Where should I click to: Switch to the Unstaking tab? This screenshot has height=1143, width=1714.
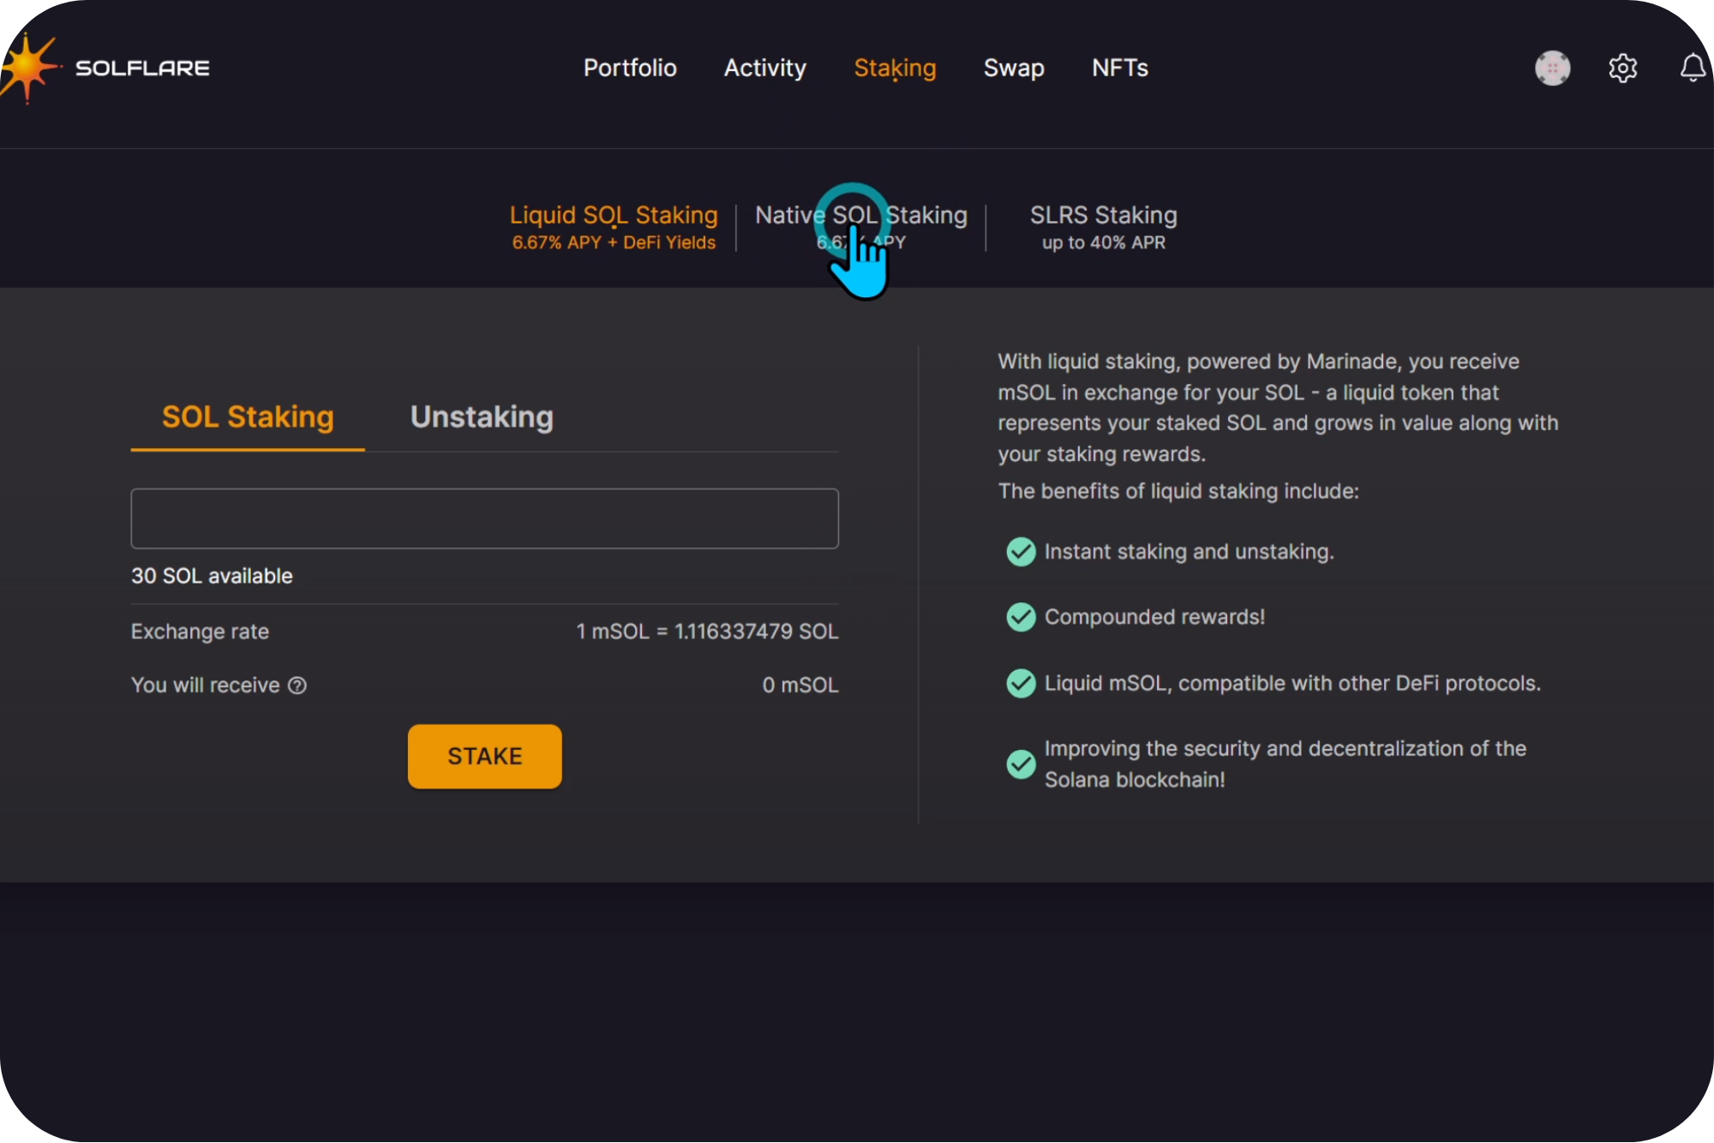point(482,417)
